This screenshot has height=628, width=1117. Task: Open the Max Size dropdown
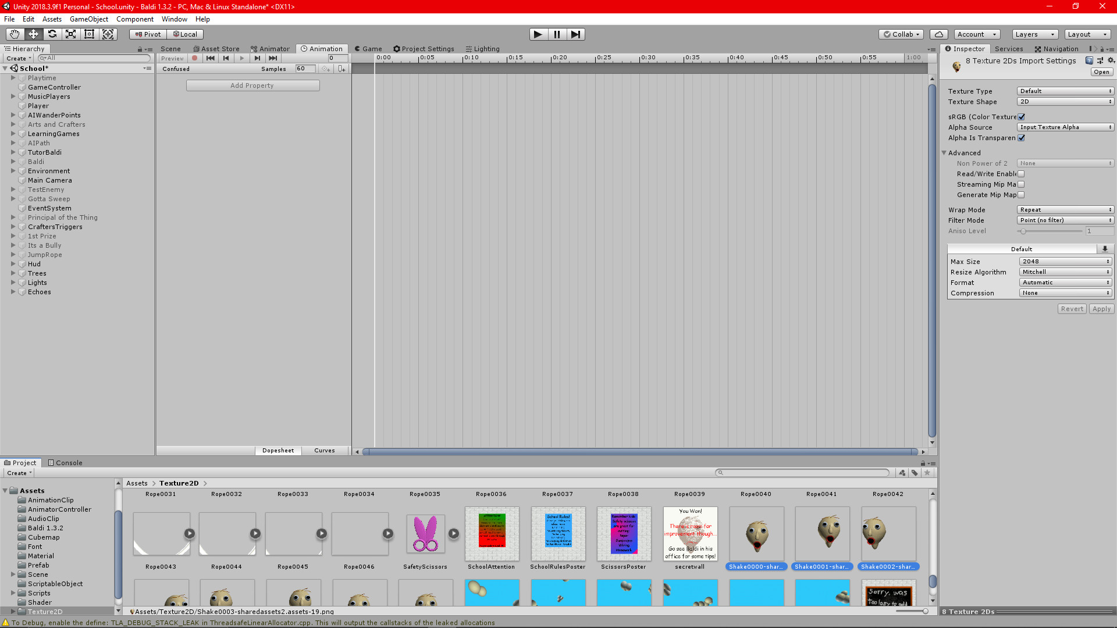pos(1065,261)
